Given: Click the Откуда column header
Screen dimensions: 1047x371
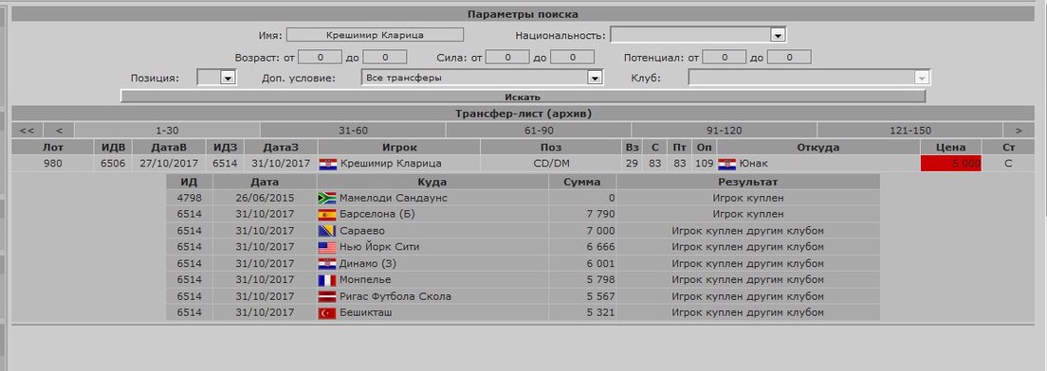Looking at the screenshot, I should [x=817, y=148].
